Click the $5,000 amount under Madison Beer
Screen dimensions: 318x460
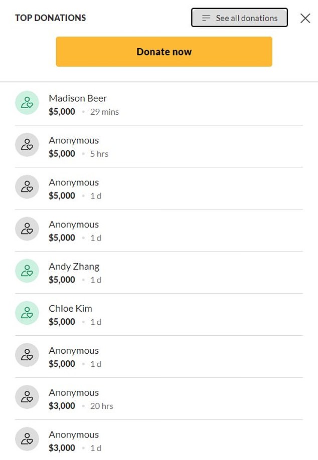(62, 112)
